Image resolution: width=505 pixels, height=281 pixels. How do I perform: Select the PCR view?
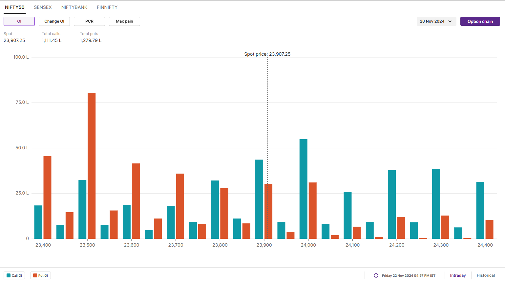[89, 21]
